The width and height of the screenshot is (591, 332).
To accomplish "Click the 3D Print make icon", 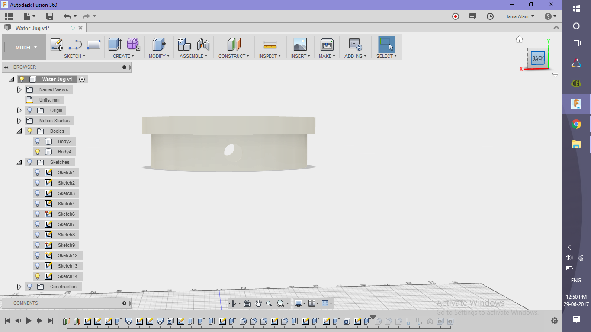I will [x=327, y=45].
